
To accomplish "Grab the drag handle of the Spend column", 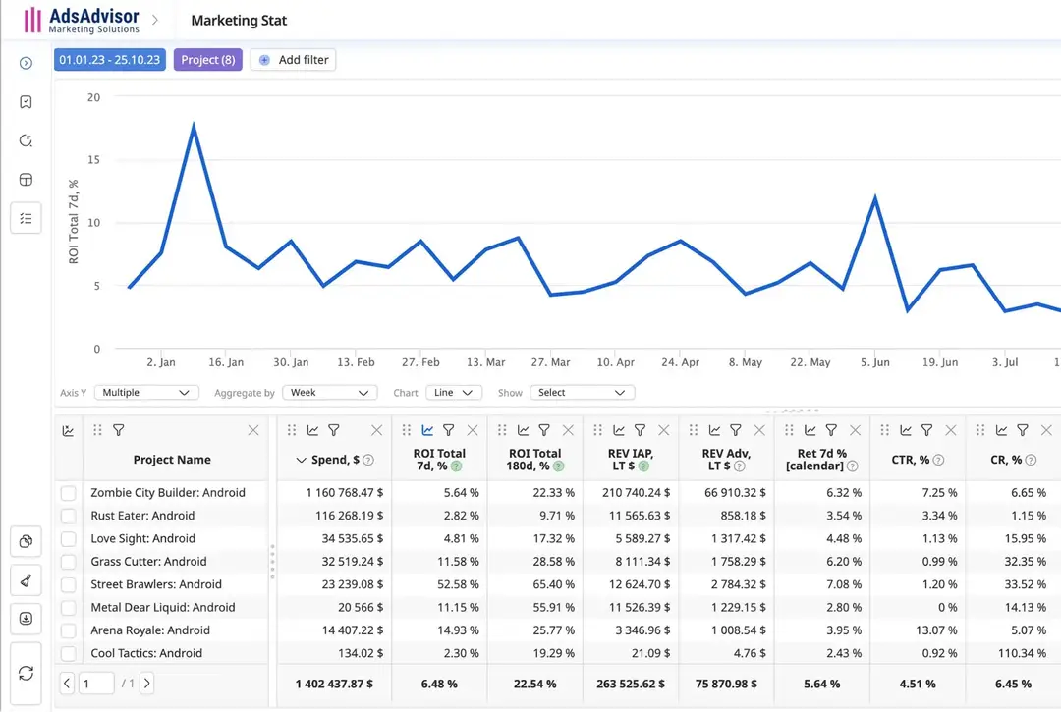I will click(292, 430).
